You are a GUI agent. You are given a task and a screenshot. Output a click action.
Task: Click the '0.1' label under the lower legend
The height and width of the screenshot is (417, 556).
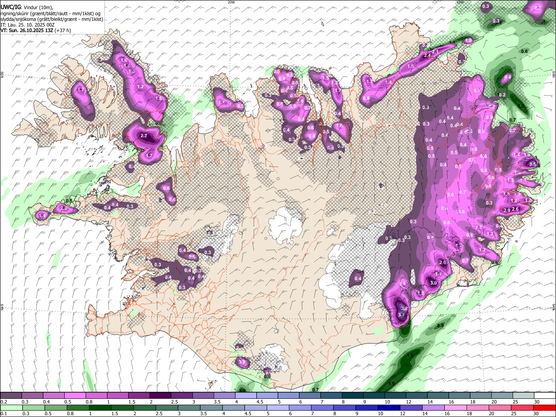point(4,414)
